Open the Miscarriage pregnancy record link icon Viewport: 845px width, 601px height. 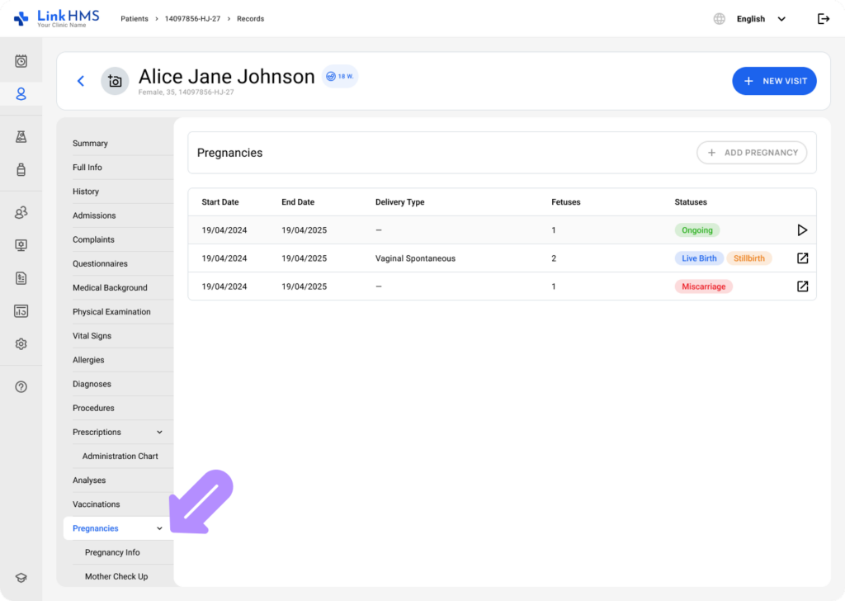pos(802,286)
